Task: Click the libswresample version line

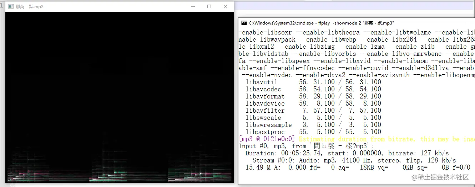Action: pyautogui.click(x=313, y=125)
